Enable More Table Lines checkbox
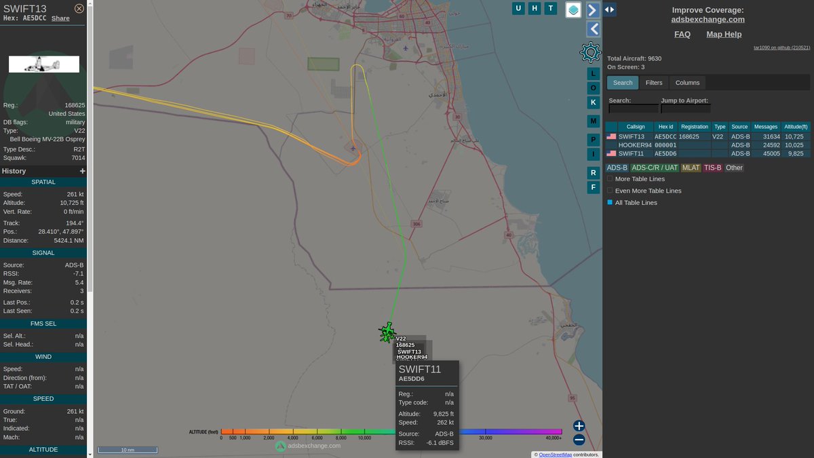Image resolution: width=814 pixels, height=458 pixels. (610, 179)
